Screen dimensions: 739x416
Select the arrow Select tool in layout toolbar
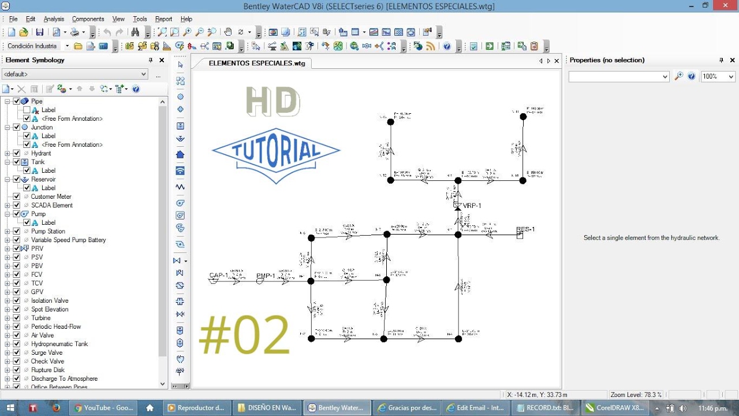tap(180, 65)
